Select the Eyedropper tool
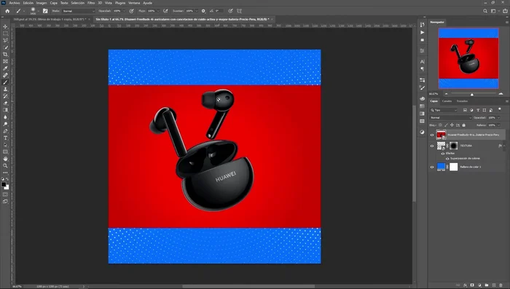The image size is (510, 289). 5,68
